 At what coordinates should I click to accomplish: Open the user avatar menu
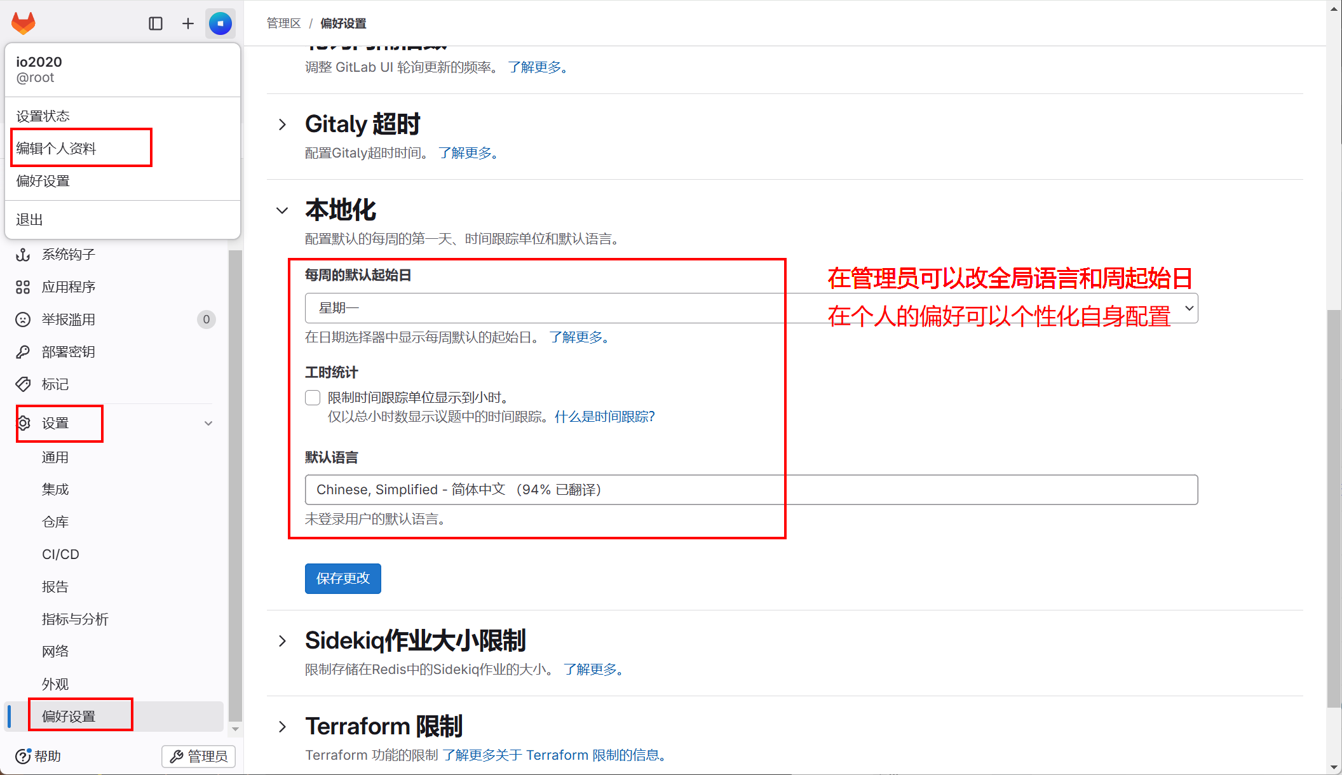pos(220,24)
